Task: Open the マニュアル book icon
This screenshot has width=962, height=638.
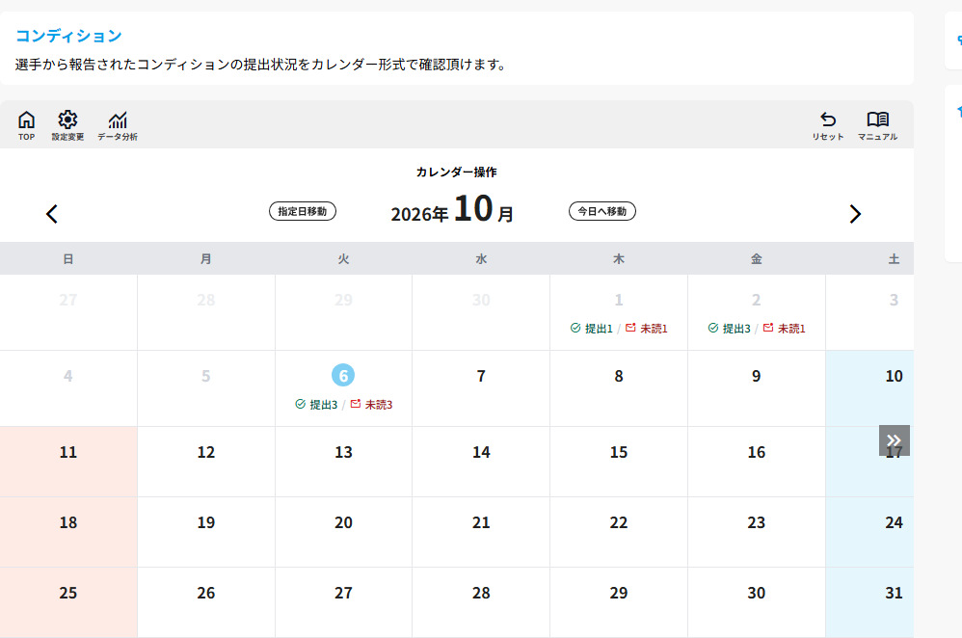Action: pyautogui.click(x=877, y=125)
